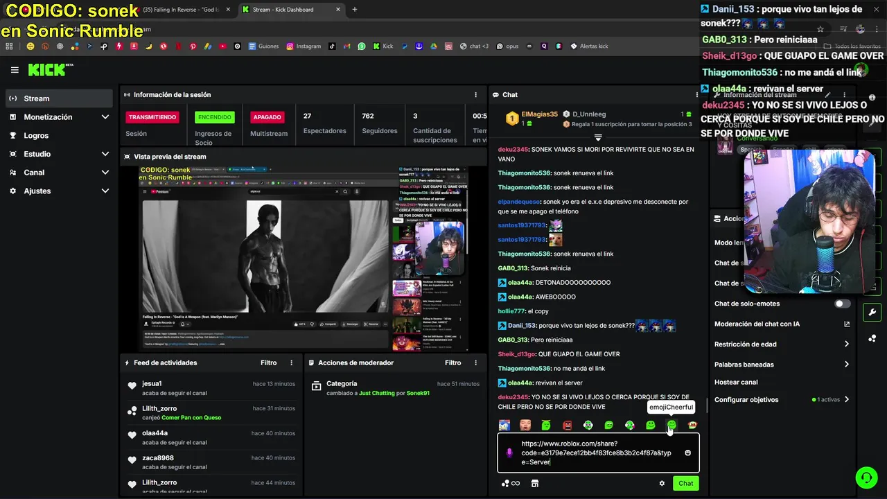Click ElMagias35 in chat leaderboard
887x499 pixels.
click(x=539, y=114)
